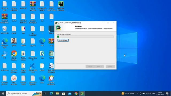Click the installation progress bar
Screen dimensions: 171x96
coord(85,37)
